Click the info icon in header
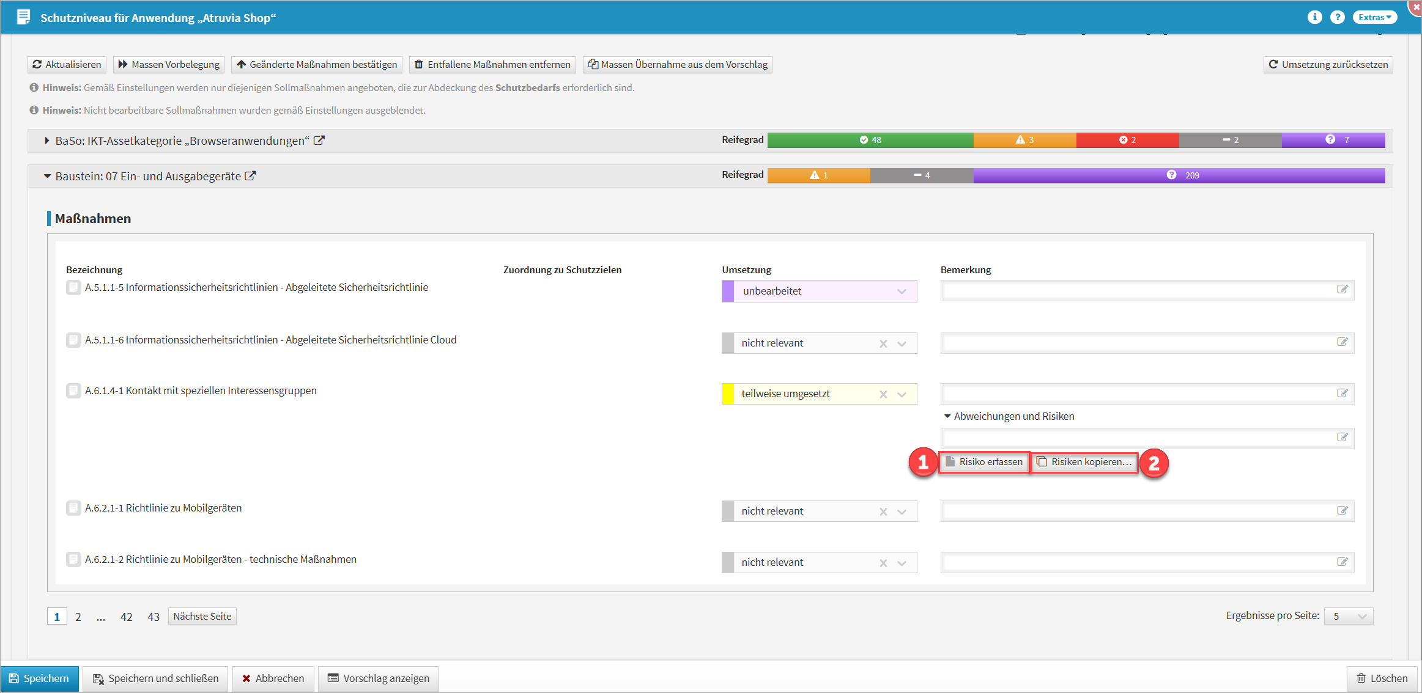The width and height of the screenshot is (1422, 693). pyautogui.click(x=1314, y=17)
